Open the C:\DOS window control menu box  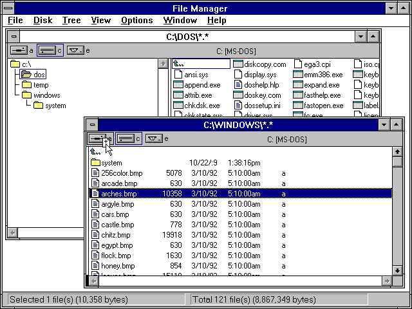(x=14, y=36)
